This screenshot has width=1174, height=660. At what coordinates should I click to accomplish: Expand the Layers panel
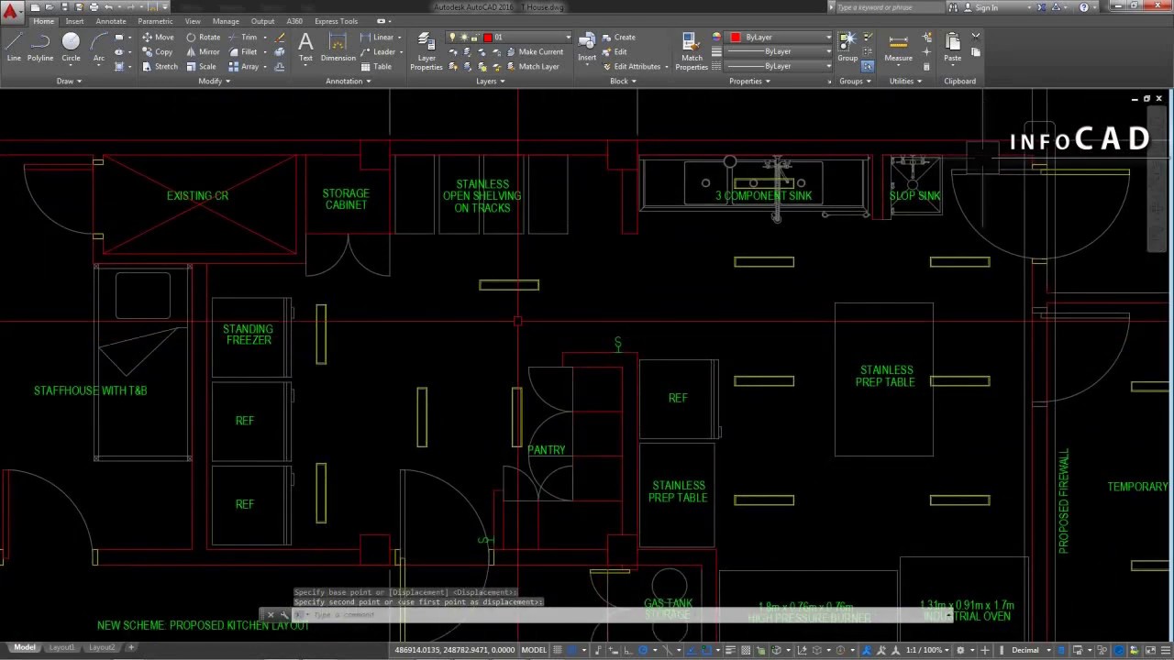click(x=490, y=81)
